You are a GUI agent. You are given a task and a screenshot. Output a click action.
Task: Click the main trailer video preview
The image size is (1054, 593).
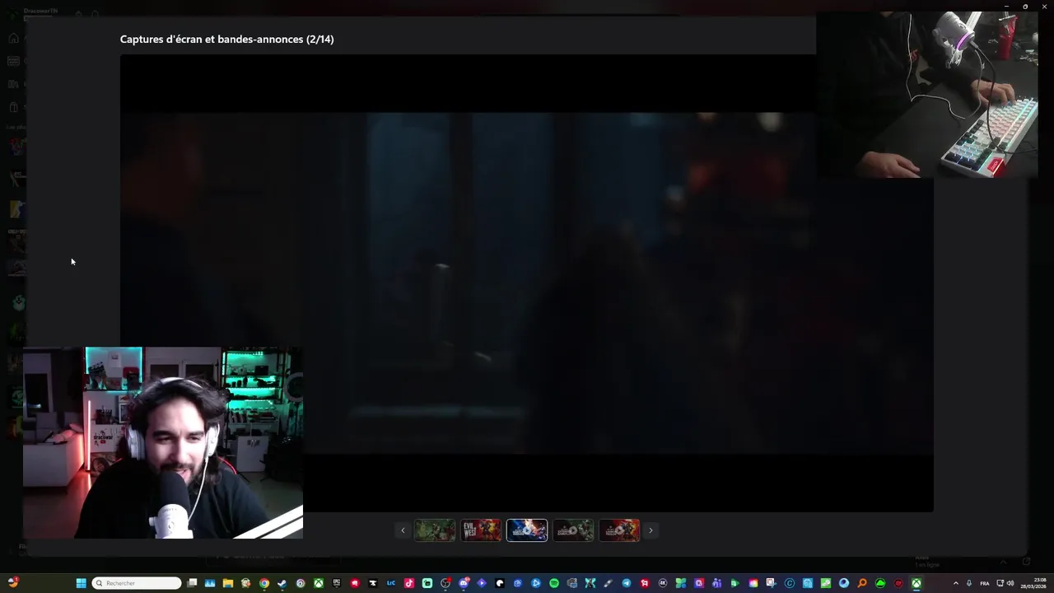pyautogui.click(x=527, y=283)
